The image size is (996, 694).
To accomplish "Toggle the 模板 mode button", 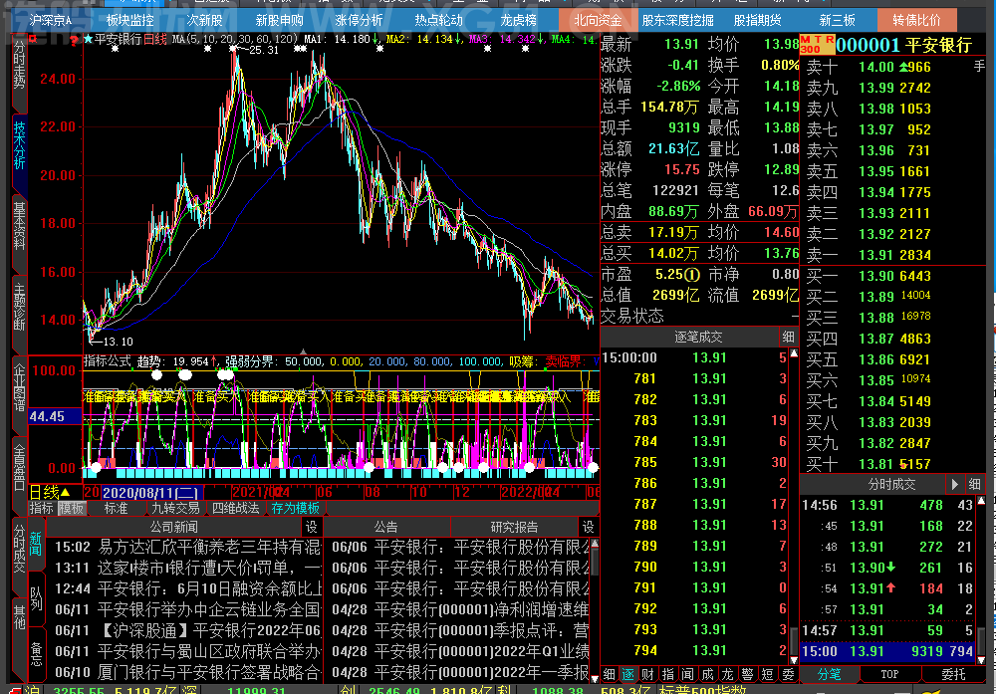I will (72, 508).
